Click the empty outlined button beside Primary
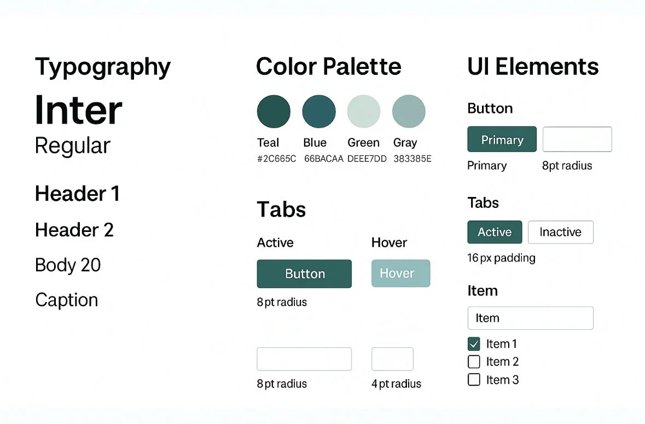645x424 pixels. coord(577,140)
